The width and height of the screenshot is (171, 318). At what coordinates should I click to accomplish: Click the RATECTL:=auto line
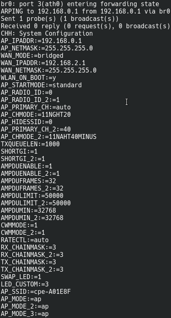25,240
